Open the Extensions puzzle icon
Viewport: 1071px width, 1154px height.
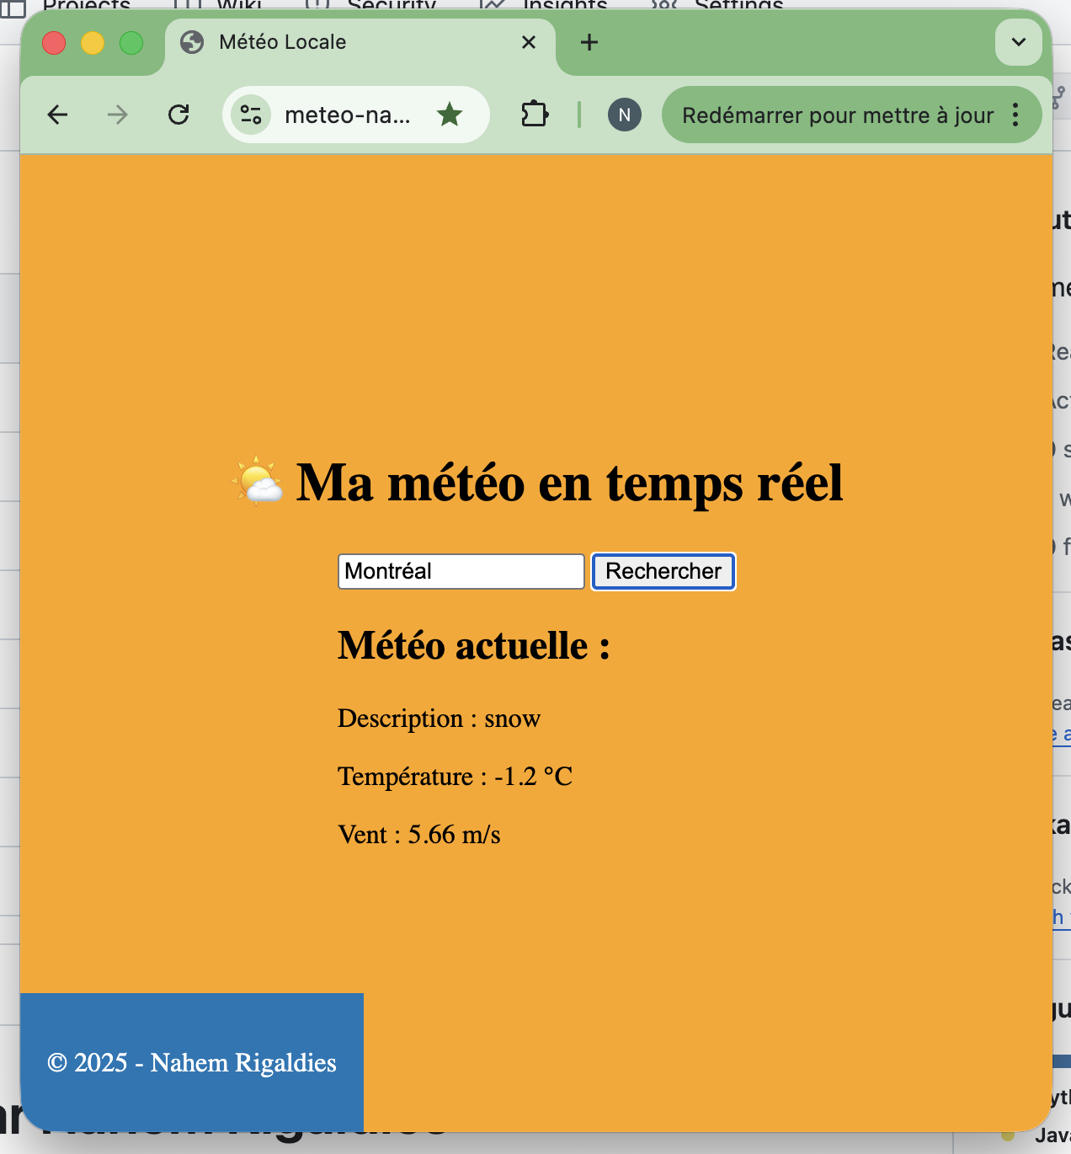[535, 115]
